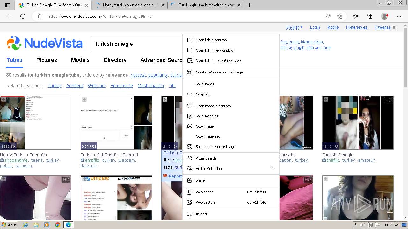Choose Visual Search from context menu

tap(231, 158)
